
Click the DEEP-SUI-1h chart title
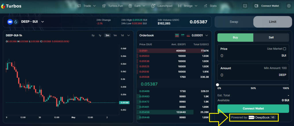[14, 35]
